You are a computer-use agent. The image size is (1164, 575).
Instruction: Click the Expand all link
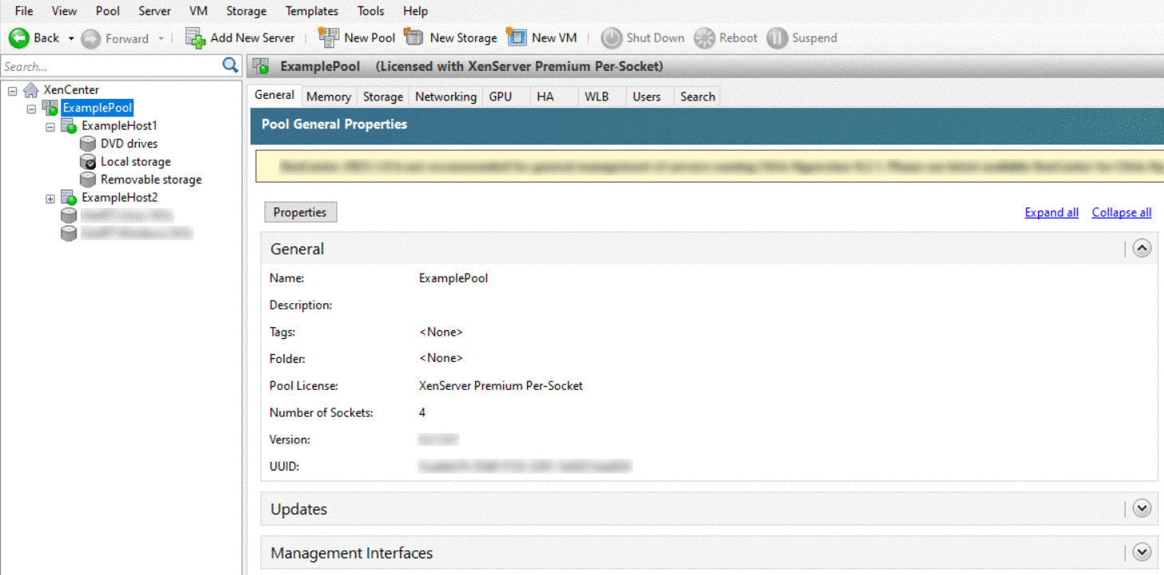coord(1051,211)
